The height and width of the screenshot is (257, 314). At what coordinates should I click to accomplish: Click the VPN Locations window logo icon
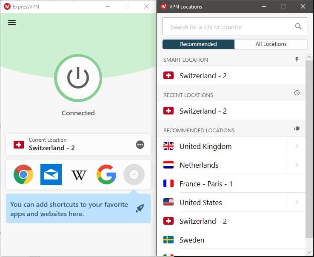[164, 6]
